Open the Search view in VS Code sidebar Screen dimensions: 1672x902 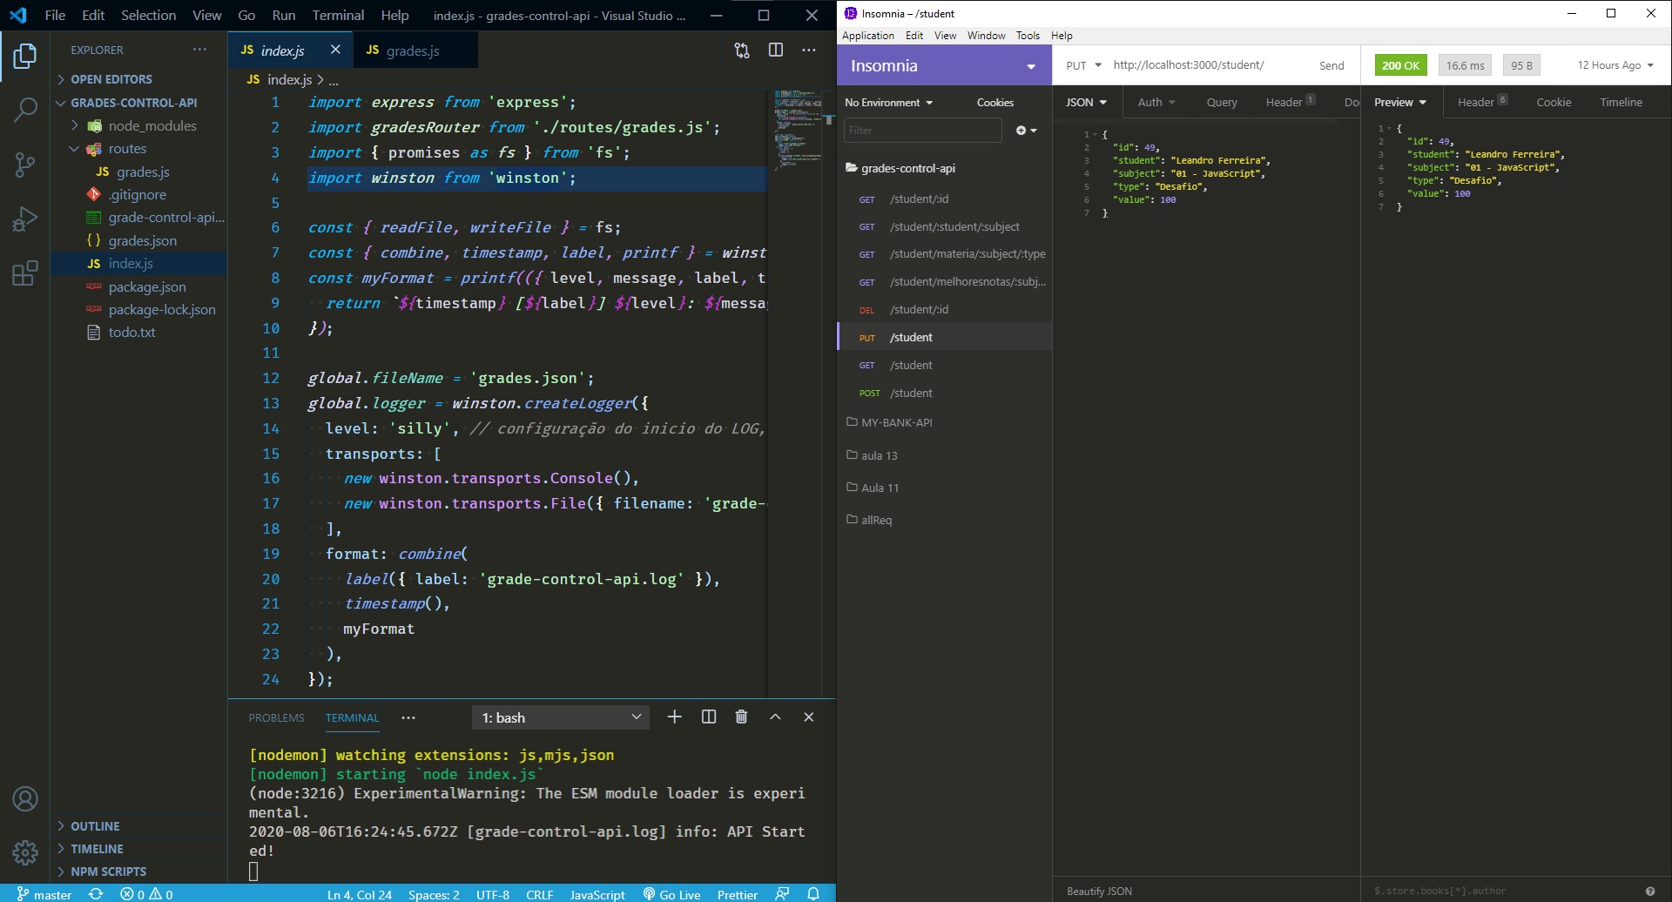pyautogui.click(x=24, y=111)
